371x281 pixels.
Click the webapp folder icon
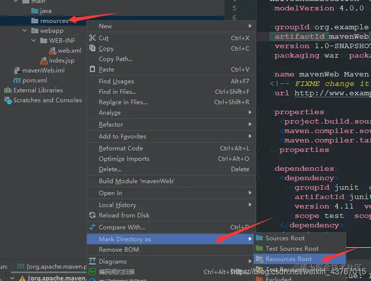coord(35,31)
